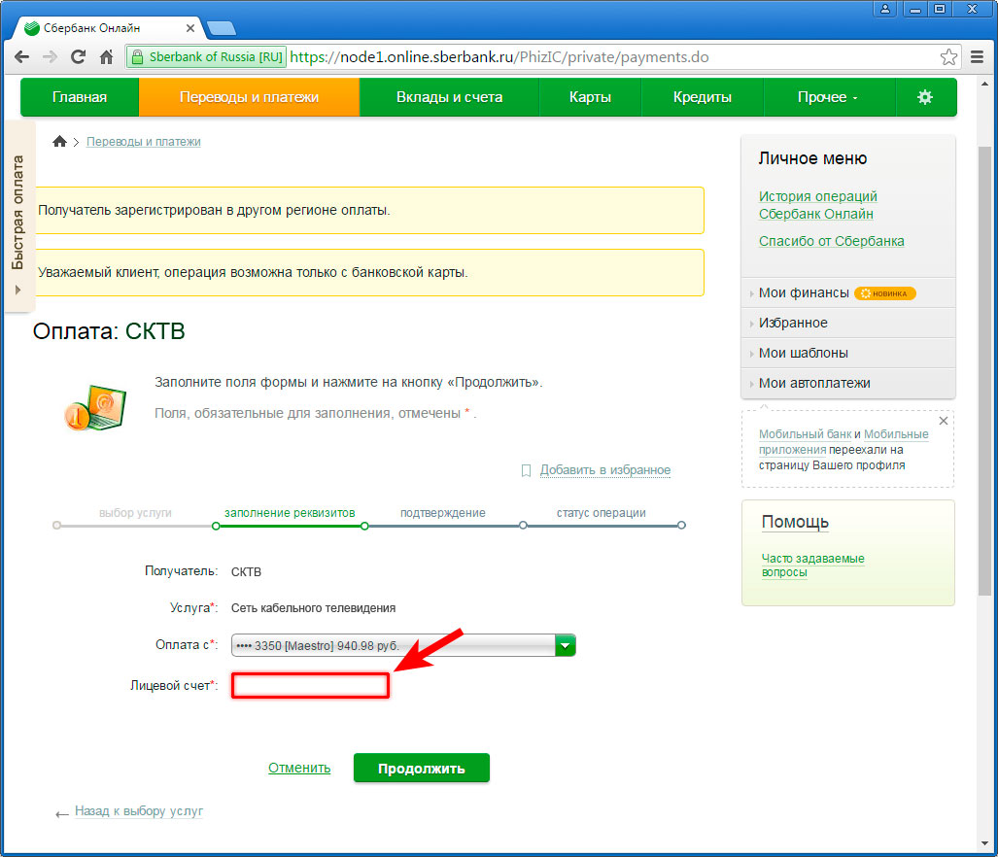
Task: Click the подтверждение progress step
Action: pyautogui.click(x=442, y=513)
